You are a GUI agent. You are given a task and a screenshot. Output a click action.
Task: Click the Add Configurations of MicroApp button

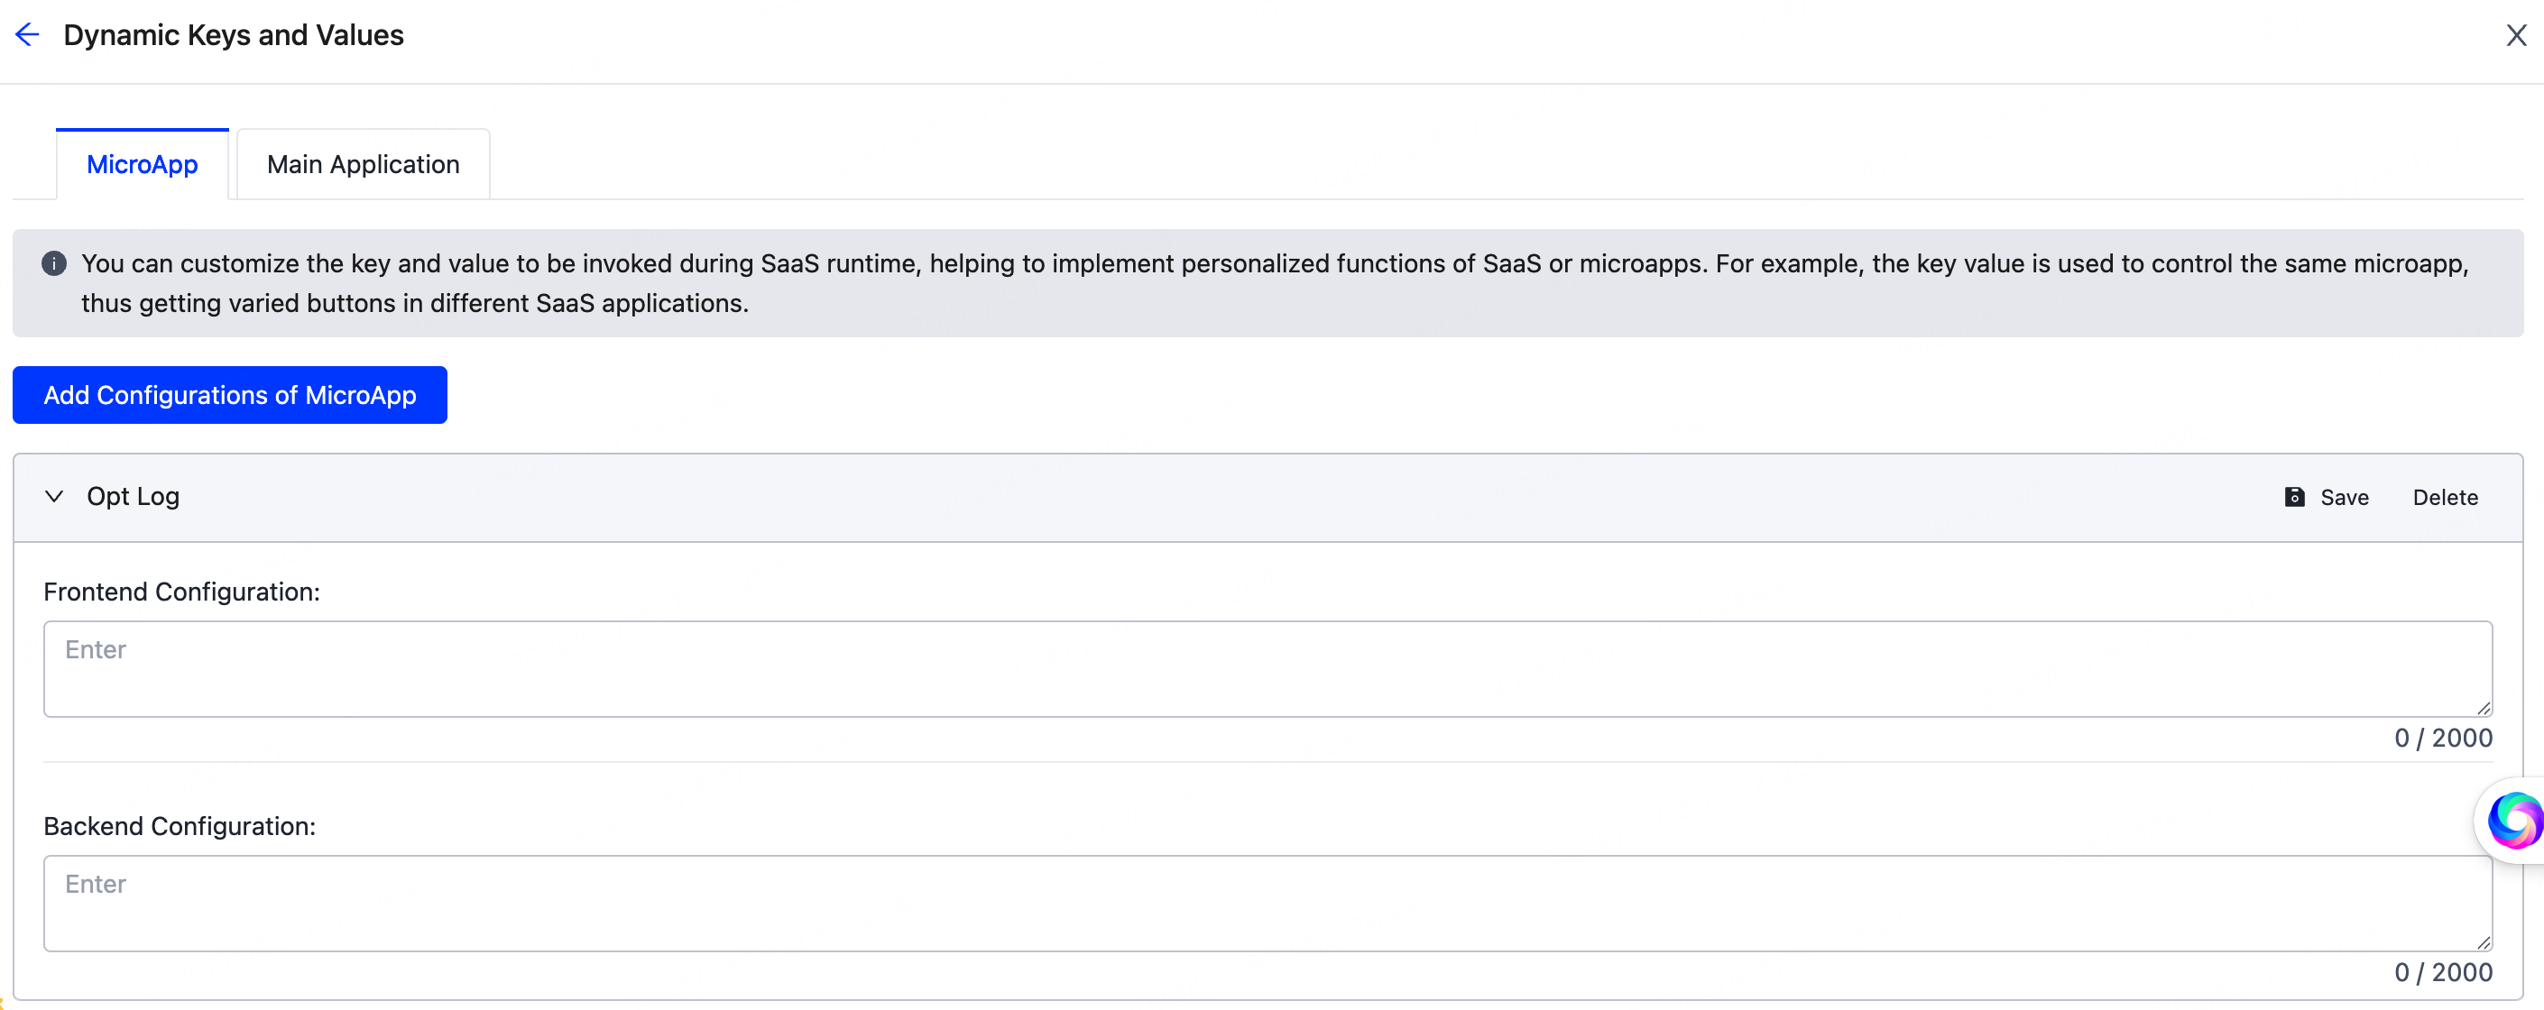[229, 395]
